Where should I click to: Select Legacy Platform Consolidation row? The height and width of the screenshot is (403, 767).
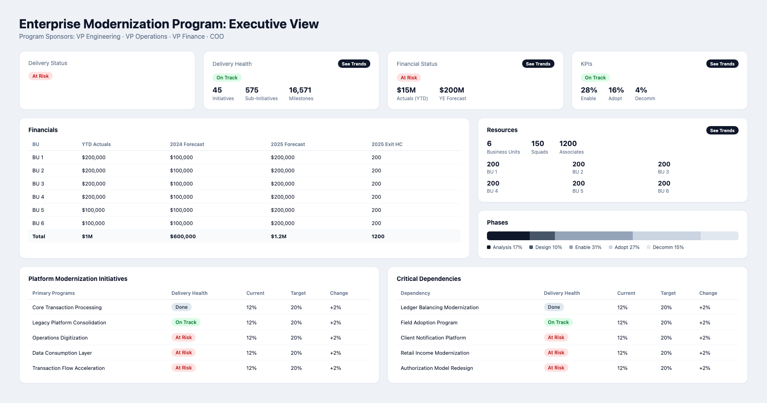tap(199, 322)
